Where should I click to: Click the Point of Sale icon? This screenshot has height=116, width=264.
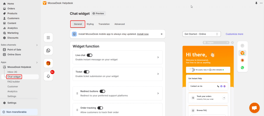coord(4,50)
